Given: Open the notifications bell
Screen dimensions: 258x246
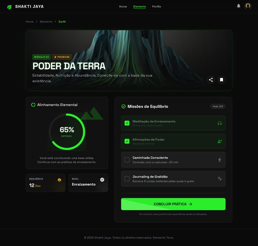Looking at the screenshot, I should point(239,6).
